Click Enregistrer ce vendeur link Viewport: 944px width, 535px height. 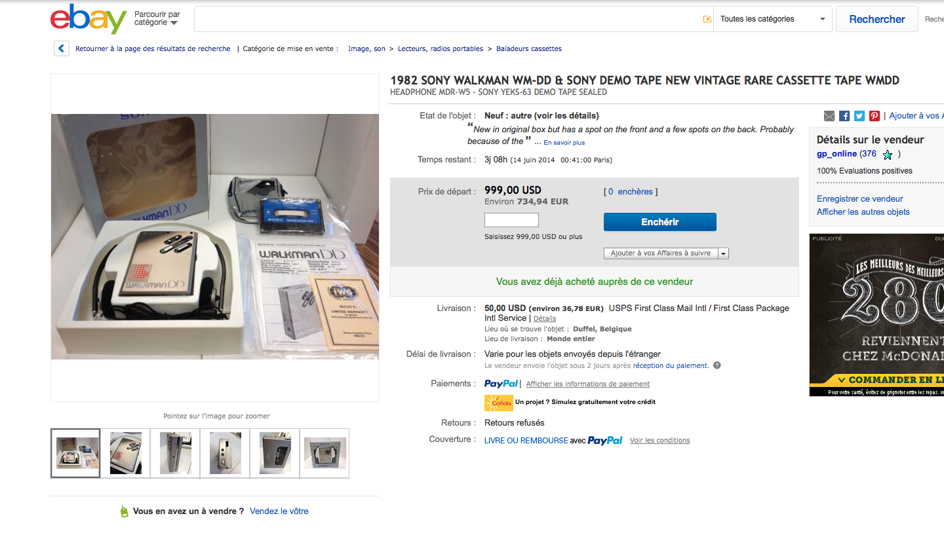tap(859, 198)
